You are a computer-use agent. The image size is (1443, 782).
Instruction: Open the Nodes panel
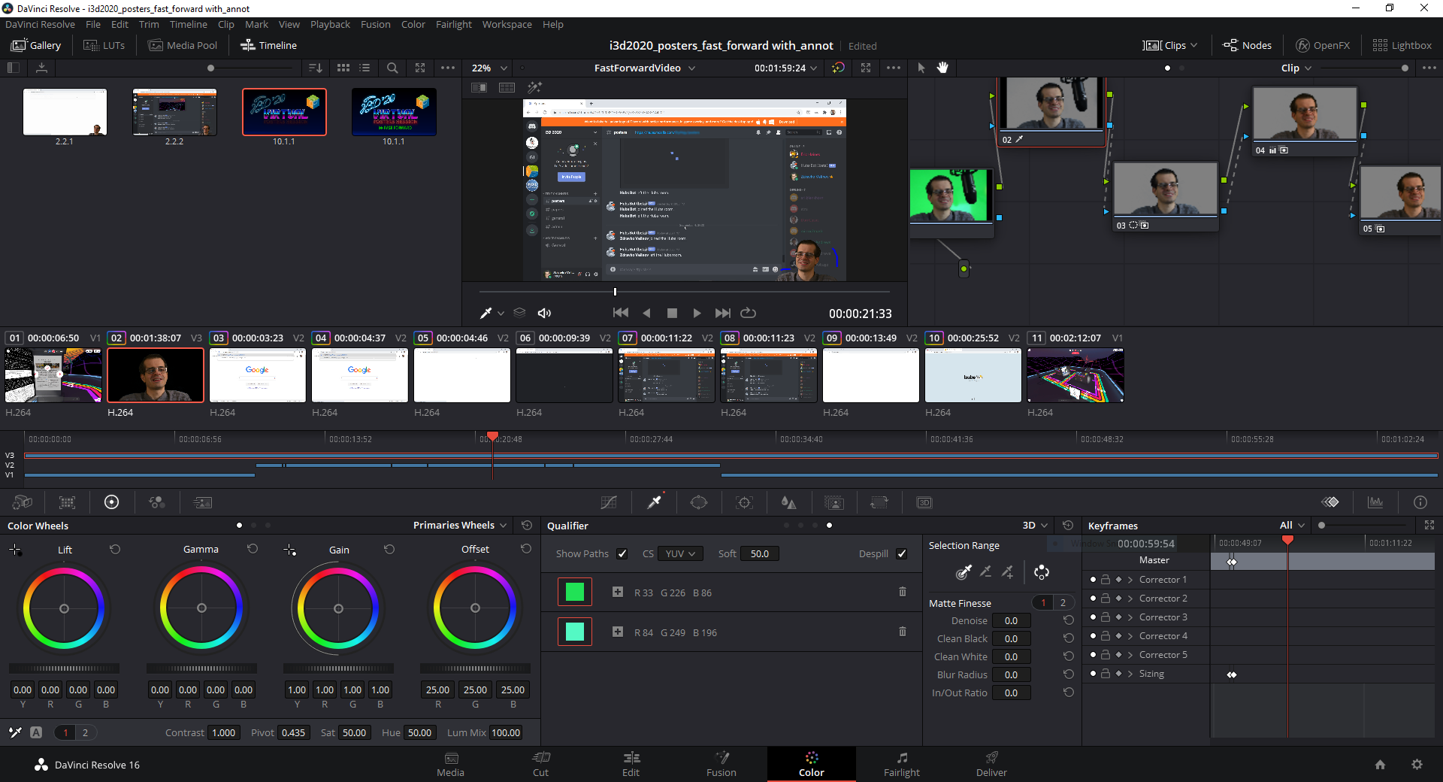(x=1247, y=45)
